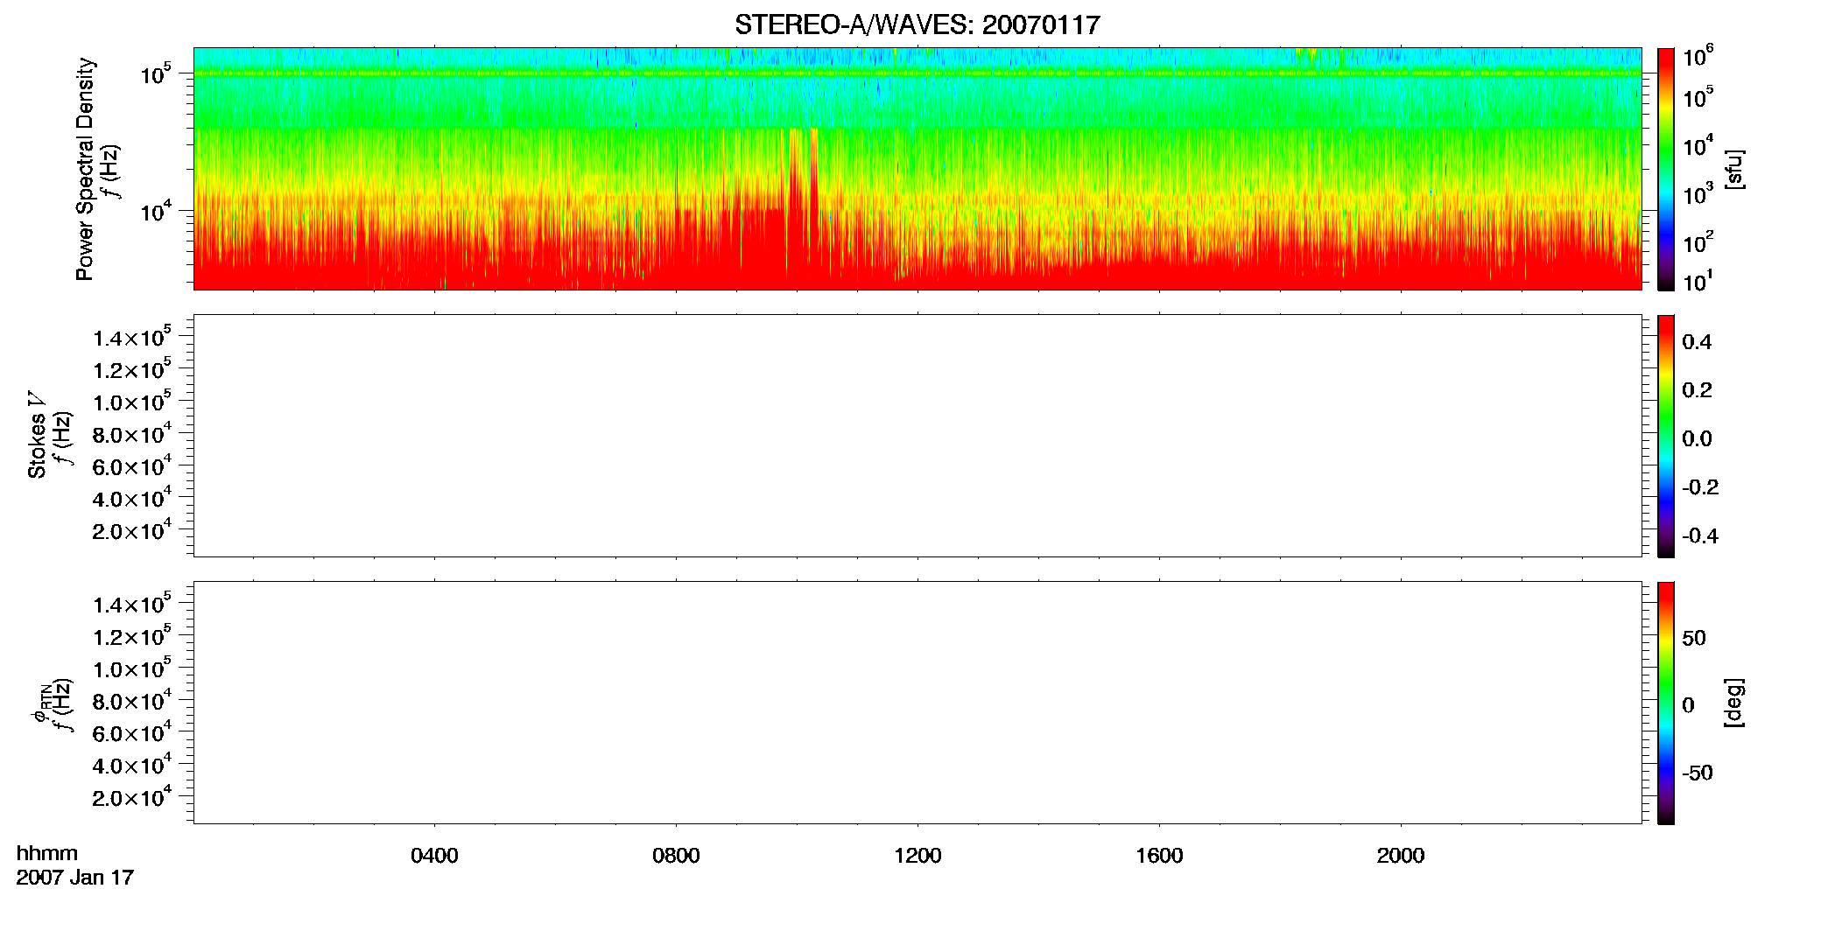The image size is (1835, 945).
Task: Click the 1.2×10^5 tick in phi panel
Action: point(131,636)
